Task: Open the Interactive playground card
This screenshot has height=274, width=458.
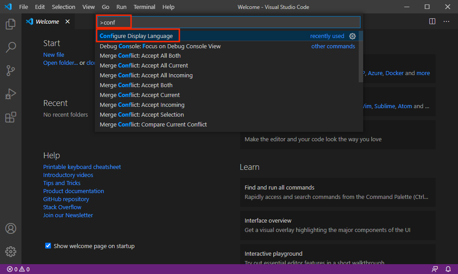Action: (x=338, y=254)
